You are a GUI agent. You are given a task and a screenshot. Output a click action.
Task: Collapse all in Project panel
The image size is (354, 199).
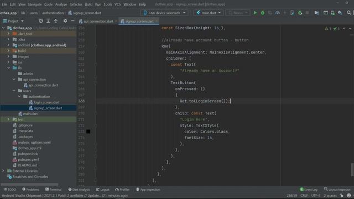[x=55, y=21]
